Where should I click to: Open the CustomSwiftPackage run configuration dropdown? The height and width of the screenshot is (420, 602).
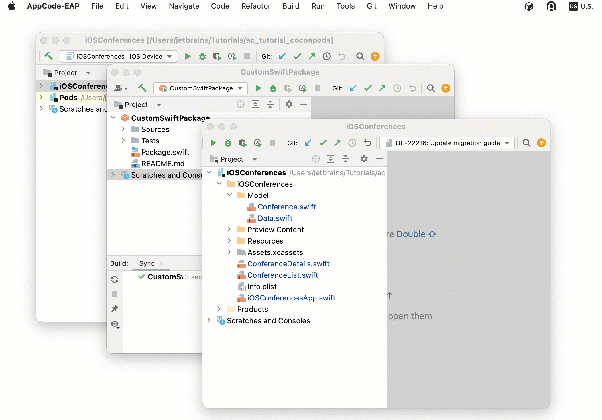point(201,88)
